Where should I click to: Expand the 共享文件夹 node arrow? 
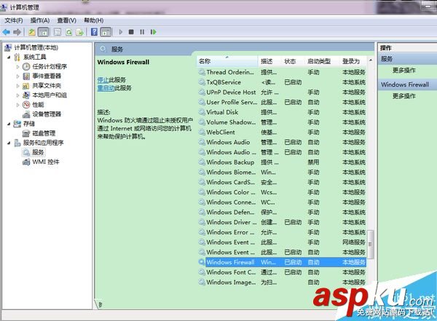[x=17, y=86]
